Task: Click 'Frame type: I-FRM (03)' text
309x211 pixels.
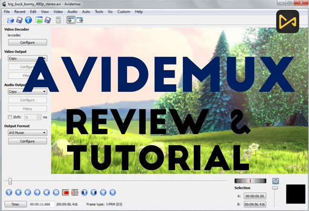Action: 104,204
